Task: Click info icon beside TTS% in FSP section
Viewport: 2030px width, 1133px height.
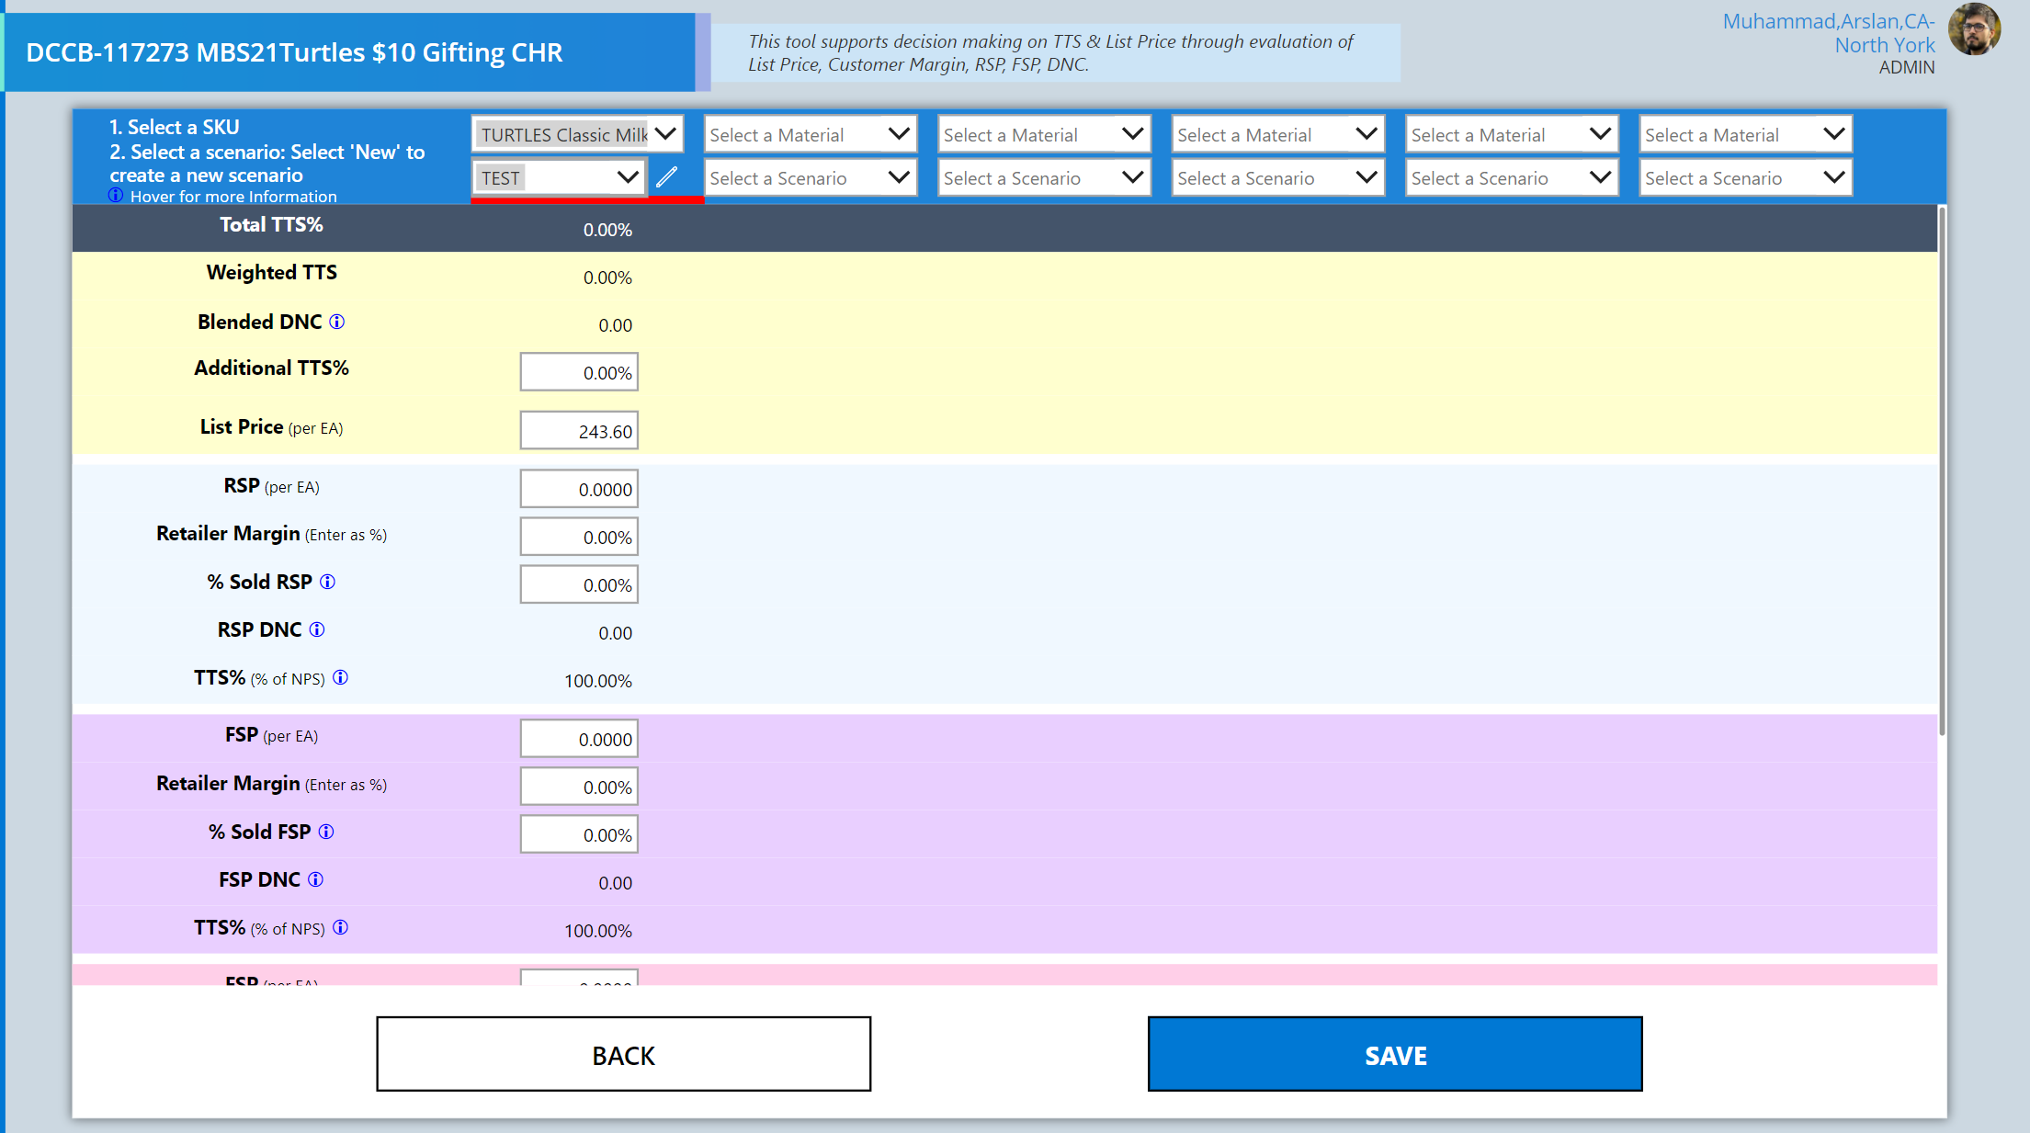Action: tap(340, 927)
